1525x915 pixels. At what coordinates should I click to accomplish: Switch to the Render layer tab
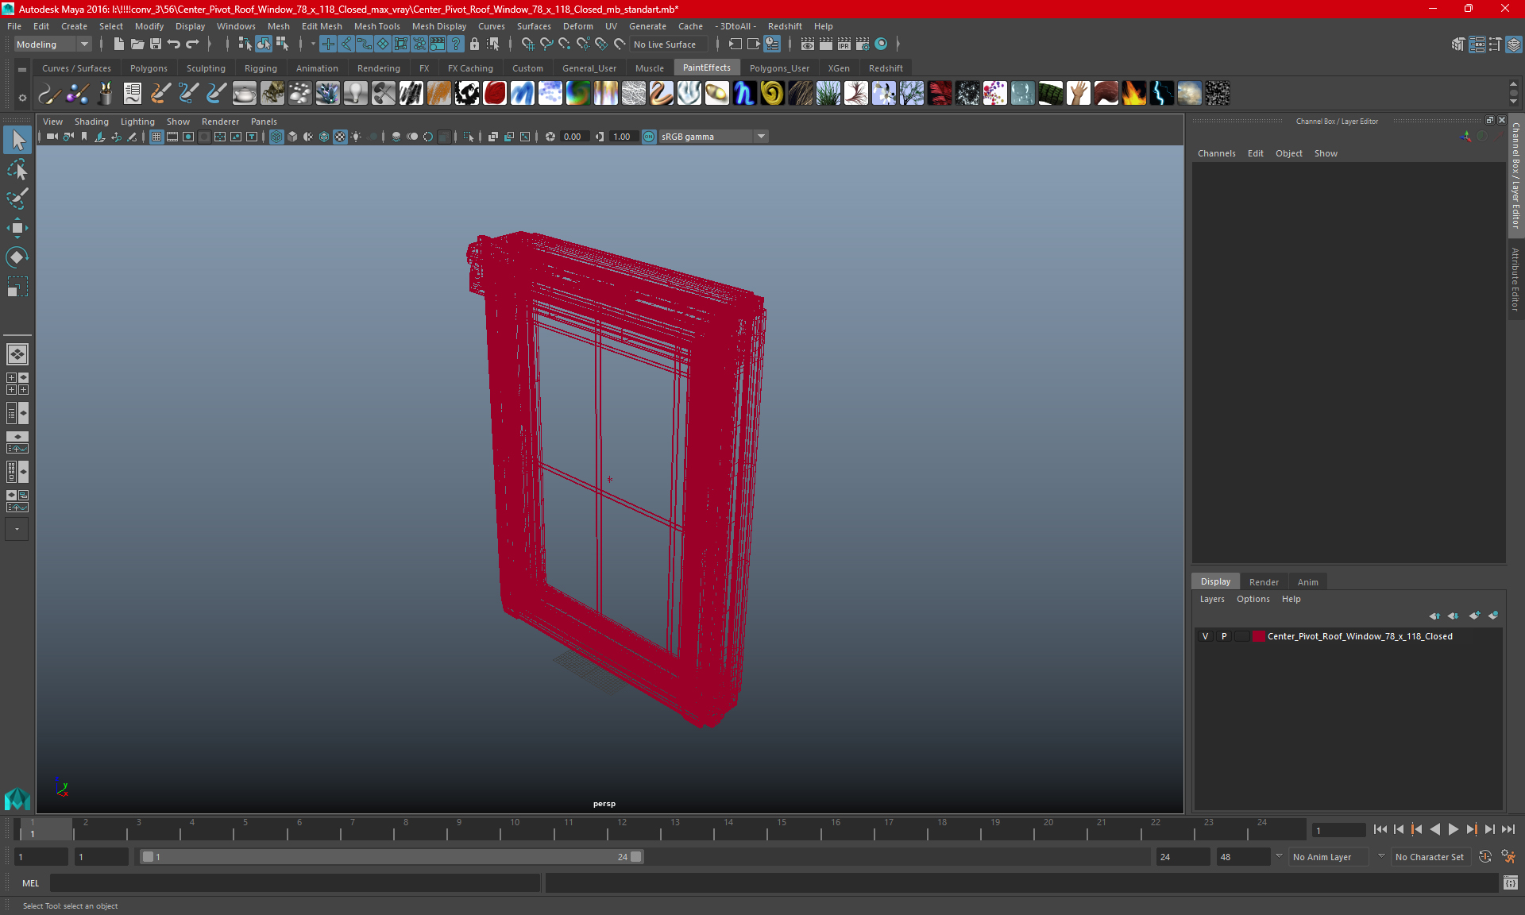pos(1264,582)
